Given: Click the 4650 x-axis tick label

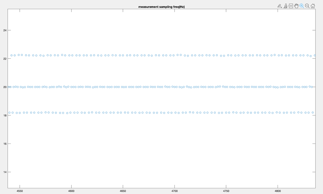Looking at the screenshot, I should click(x=123, y=191).
